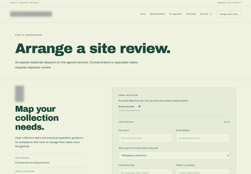Click the "No saved selections yet" message

(153, 101)
